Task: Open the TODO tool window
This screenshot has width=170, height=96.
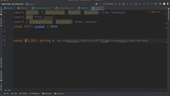Action: [23, 94]
